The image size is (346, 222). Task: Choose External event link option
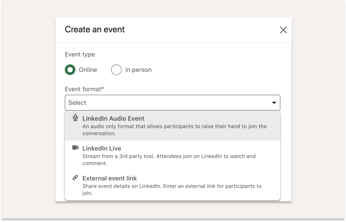(172, 186)
